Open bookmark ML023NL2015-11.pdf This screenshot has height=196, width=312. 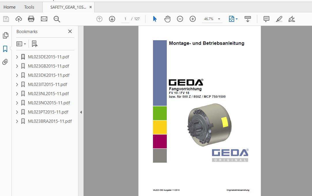(x=48, y=94)
